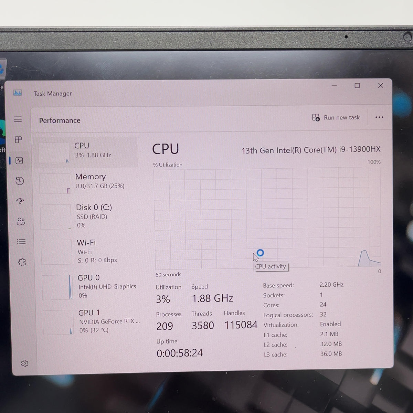Viewport: 413px width, 413px height.
Task: Select the Memory entry in performance list
Action: point(87,182)
